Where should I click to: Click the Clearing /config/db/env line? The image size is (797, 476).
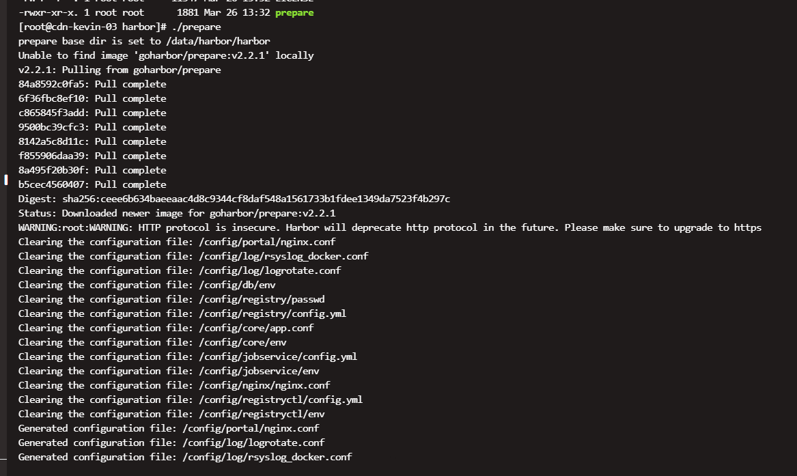(147, 285)
